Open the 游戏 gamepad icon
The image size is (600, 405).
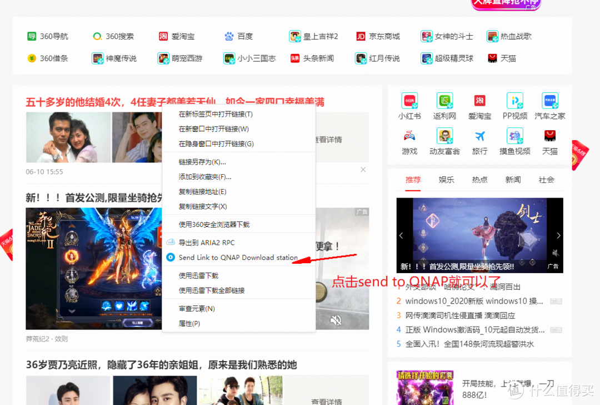(409, 136)
